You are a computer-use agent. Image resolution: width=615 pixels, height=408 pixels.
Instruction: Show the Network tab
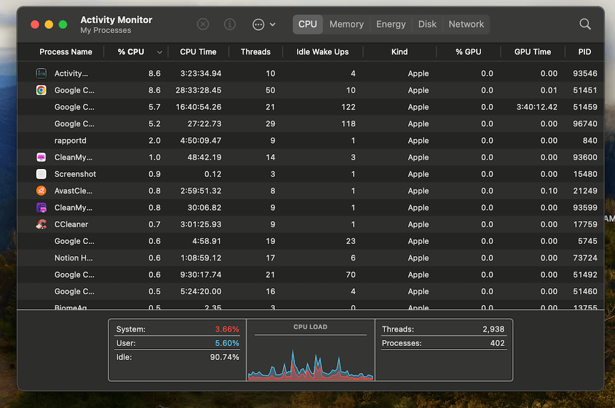point(466,25)
